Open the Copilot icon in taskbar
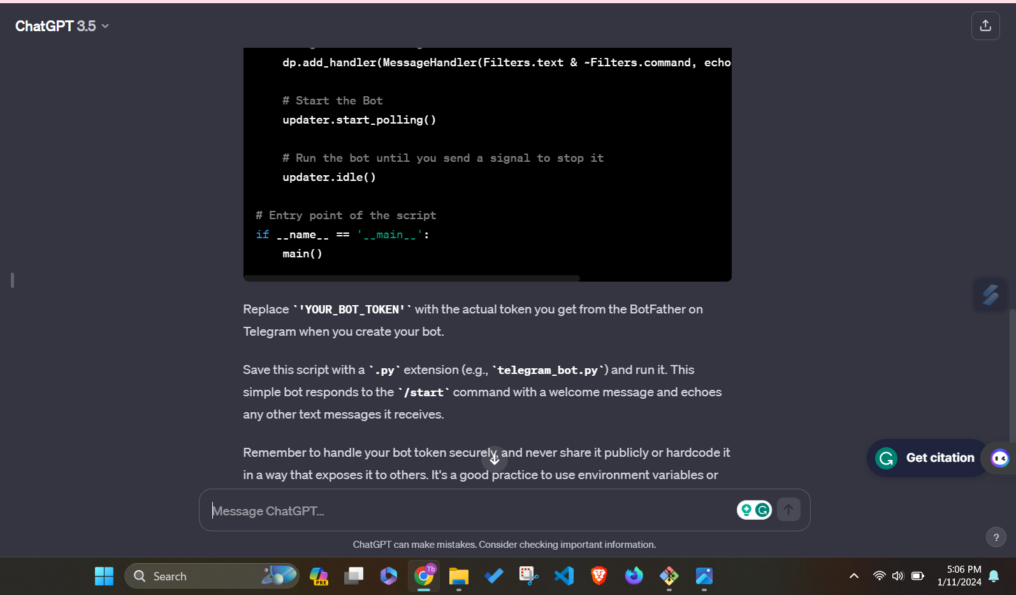 click(319, 577)
